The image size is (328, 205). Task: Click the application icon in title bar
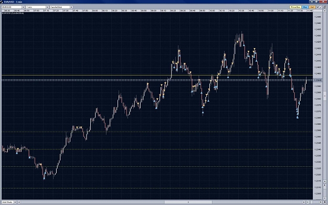coord(2,2)
